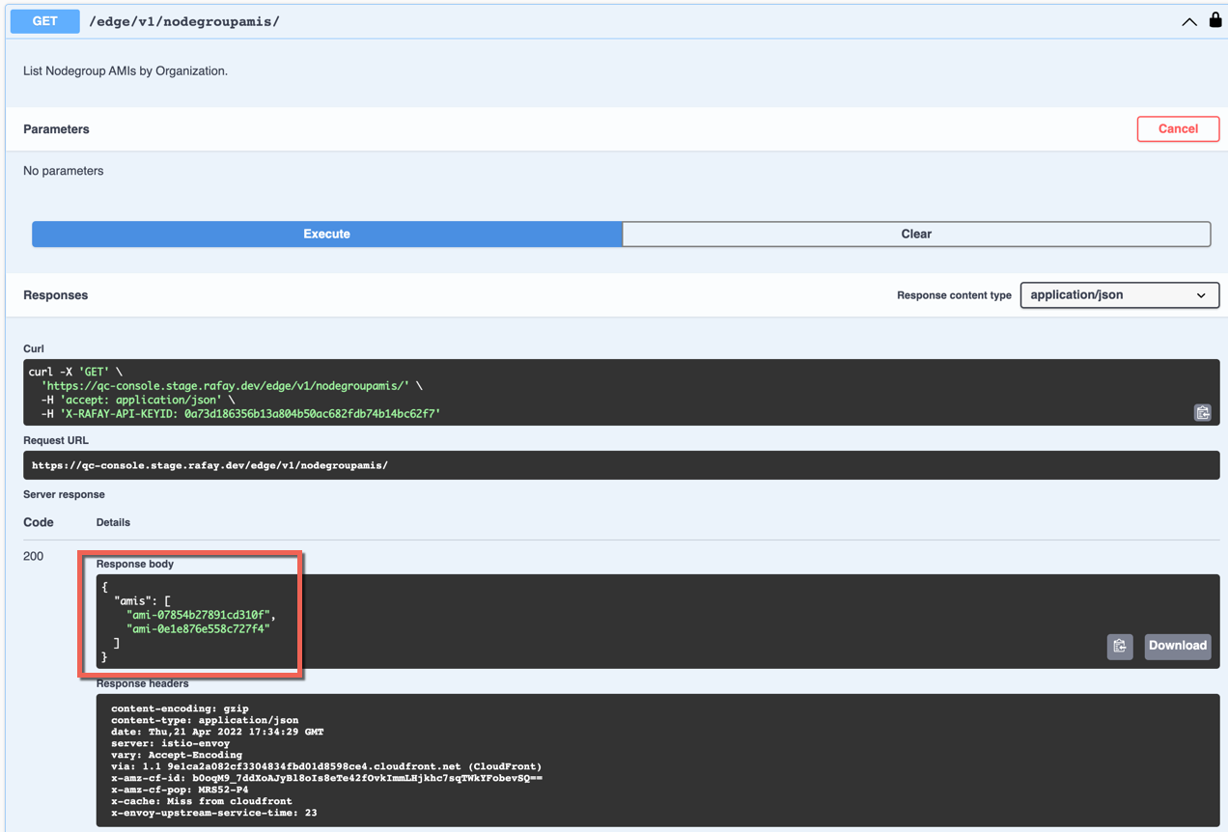Click the 'x-cache: Miss from cloudfront' line
The width and height of the screenshot is (1228, 832).
(201, 801)
